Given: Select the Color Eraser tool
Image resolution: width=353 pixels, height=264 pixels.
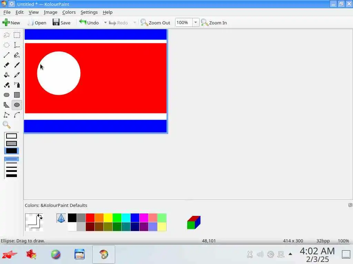Looking at the screenshot, I should 7,85.
